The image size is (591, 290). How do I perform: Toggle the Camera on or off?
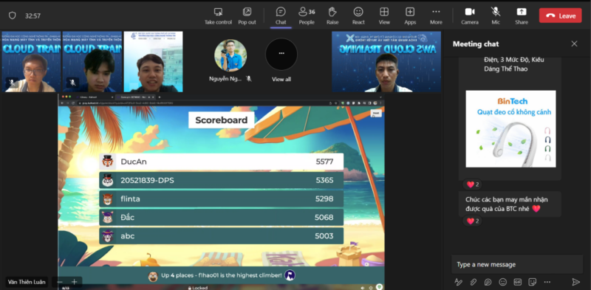pos(470,15)
